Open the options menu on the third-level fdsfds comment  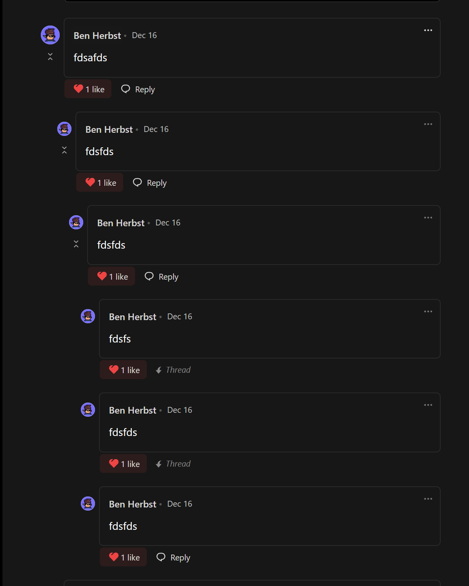point(428,218)
